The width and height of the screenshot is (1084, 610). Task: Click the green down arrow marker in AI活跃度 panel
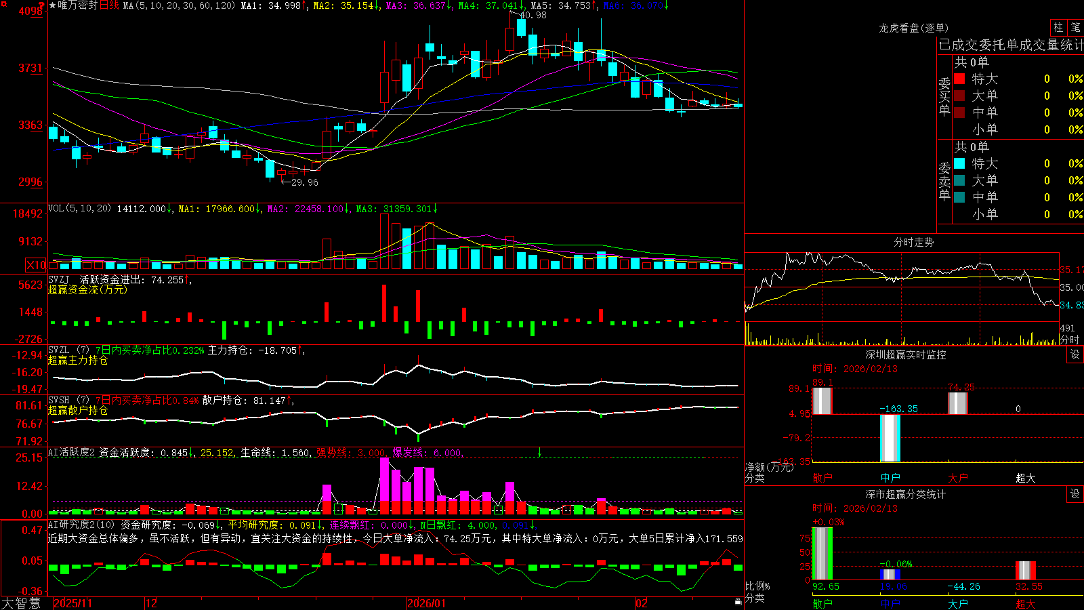540,451
